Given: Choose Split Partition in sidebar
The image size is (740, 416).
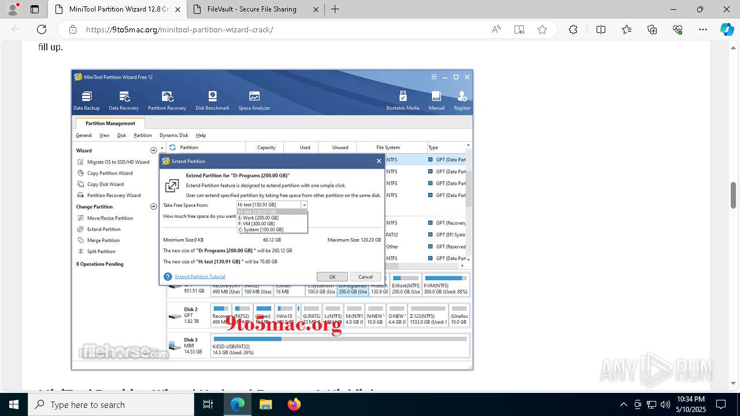Looking at the screenshot, I should coord(97,251).
